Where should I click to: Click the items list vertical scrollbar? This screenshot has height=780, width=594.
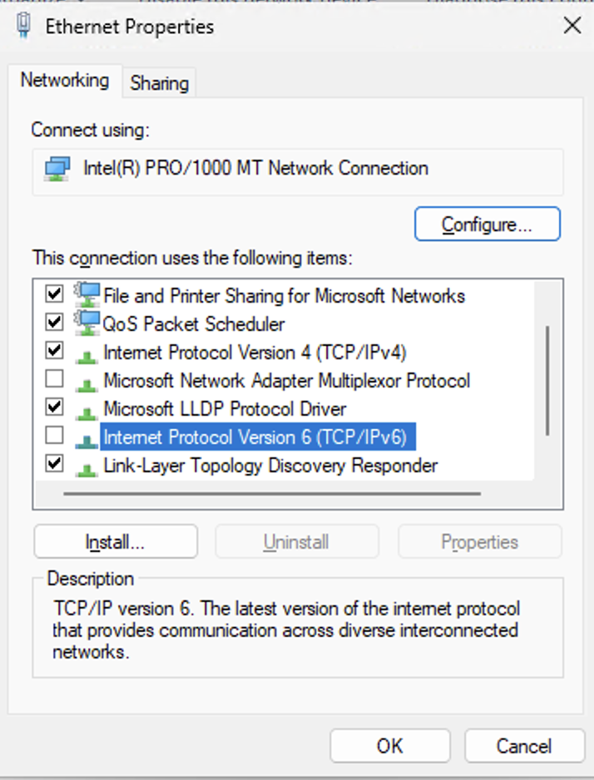click(x=547, y=380)
